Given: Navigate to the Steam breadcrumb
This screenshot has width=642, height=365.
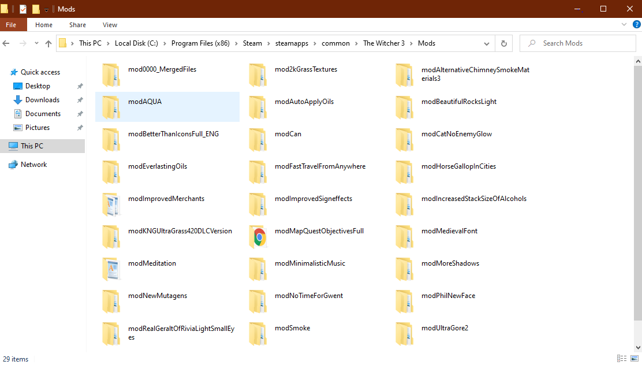Looking at the screenshot, I should 252,43.
